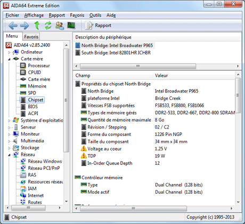This screenshot has width=245, height=224.
Task: Select the Réseau Windows icon
Action: point(23,162)
